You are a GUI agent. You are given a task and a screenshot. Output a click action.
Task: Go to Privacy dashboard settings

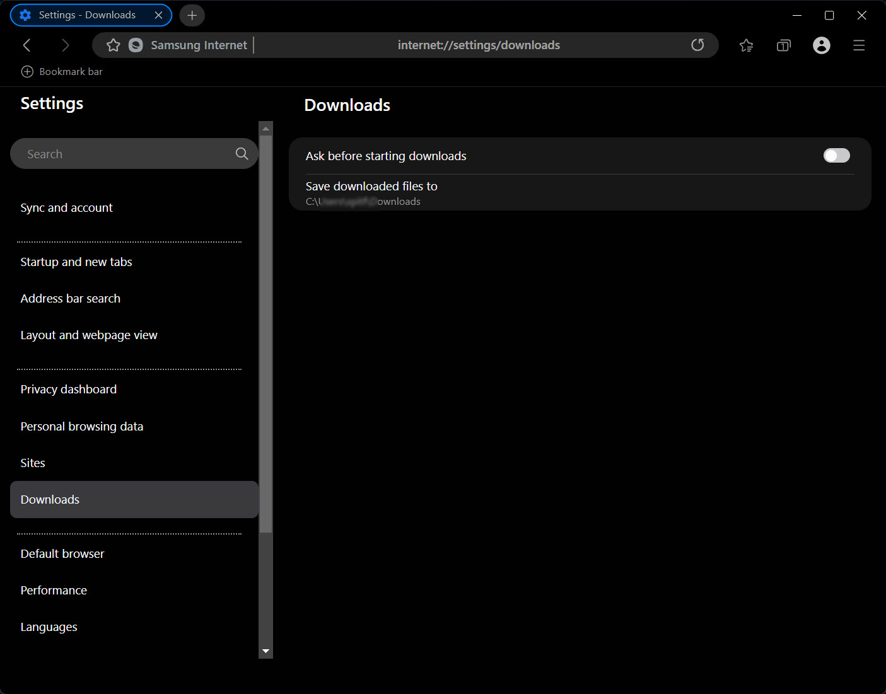[x=69, y=390]
